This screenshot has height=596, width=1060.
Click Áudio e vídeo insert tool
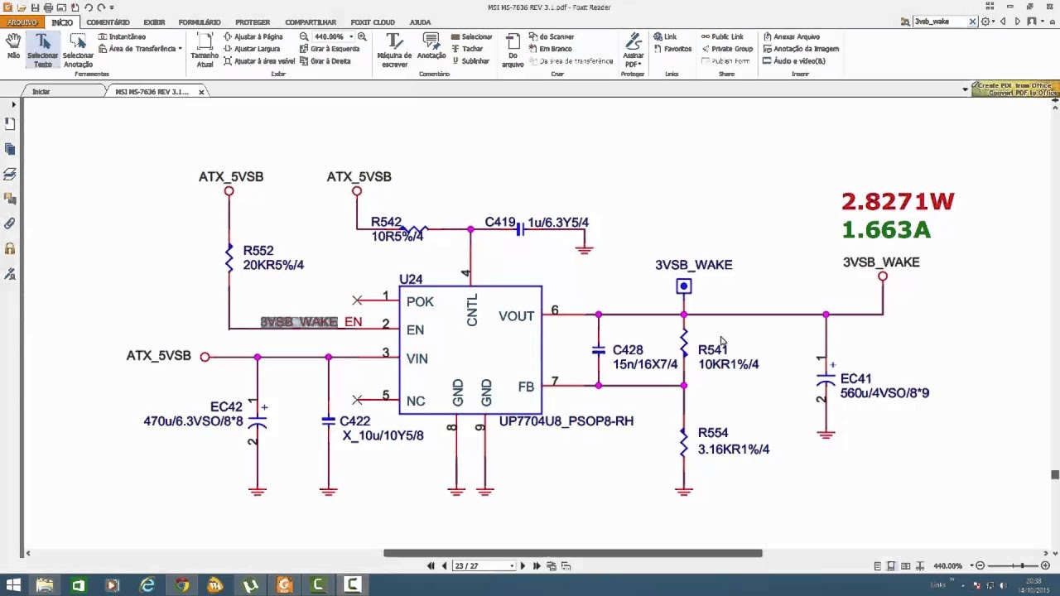pos(794,61)
